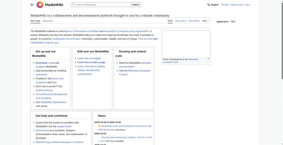
Task: Open the View history tab
Action: pos(194,21)
